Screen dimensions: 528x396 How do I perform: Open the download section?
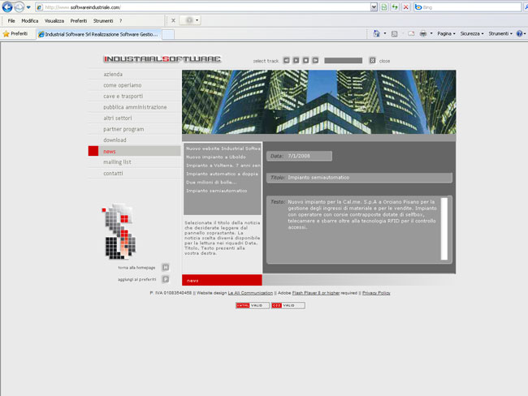tap(115, 140)
